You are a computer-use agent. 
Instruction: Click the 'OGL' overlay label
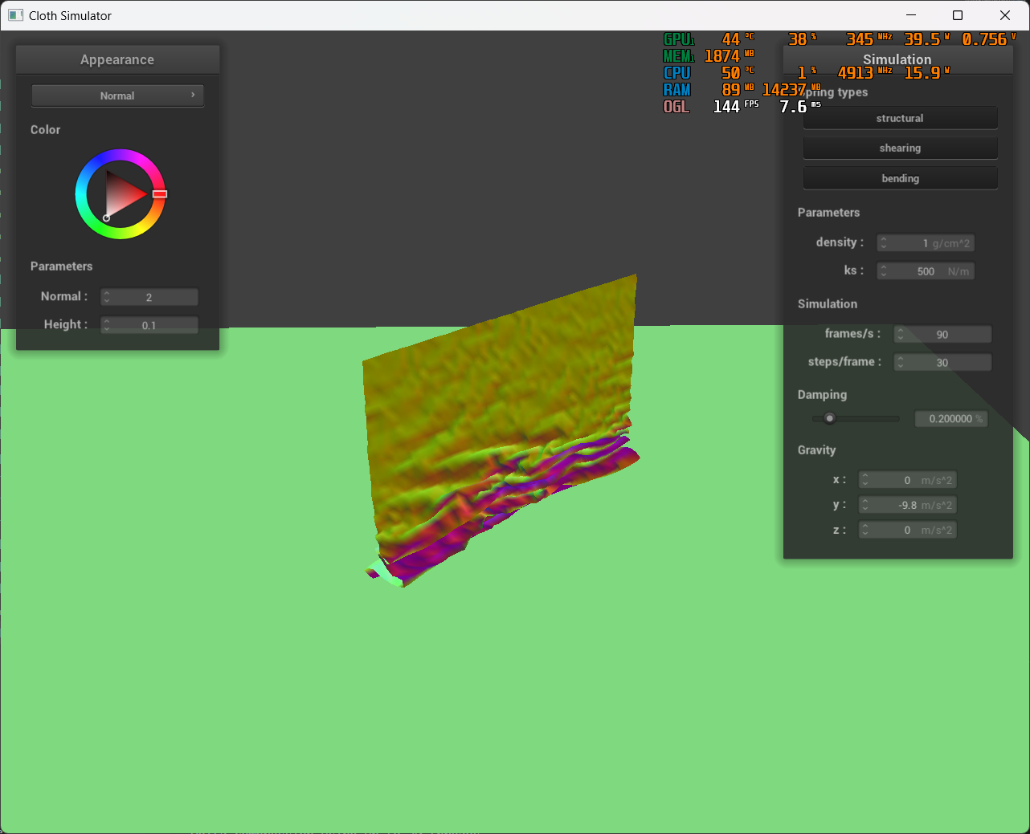[x=676, y=107]
